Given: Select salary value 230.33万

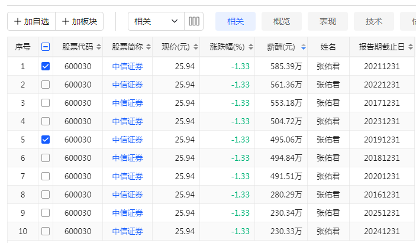Looking at the screenshot, I should (286, 231).
